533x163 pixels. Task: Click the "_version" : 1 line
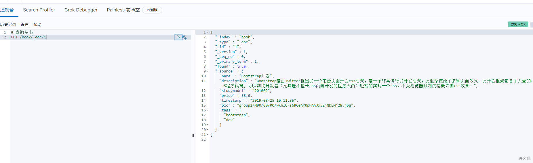pos(231,52)
